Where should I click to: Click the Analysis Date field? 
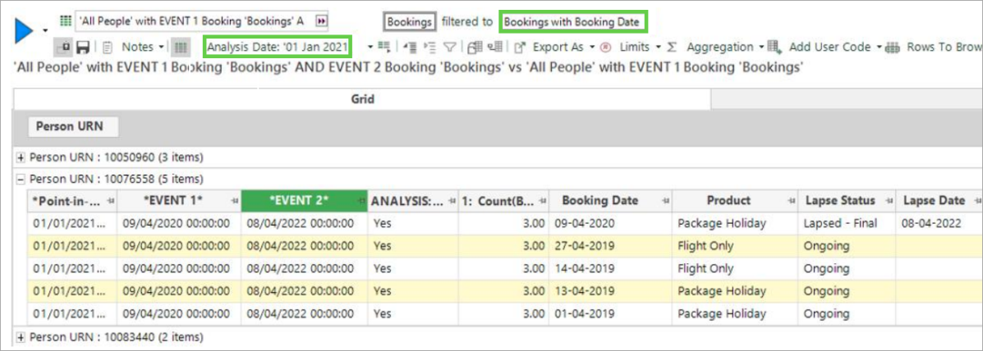click(278, 47)
